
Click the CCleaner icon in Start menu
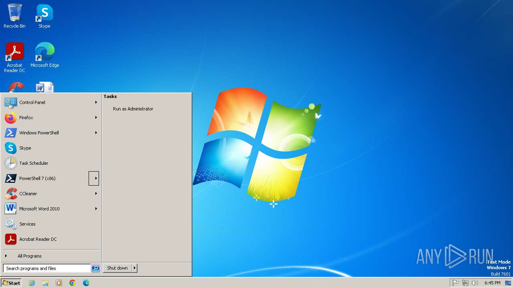10,194
